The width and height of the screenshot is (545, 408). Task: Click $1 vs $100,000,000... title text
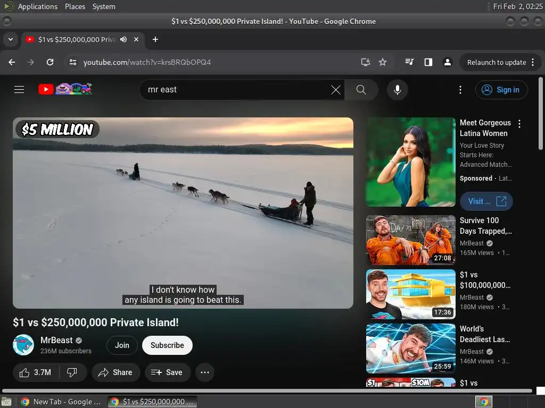click(x=485, y=279)
